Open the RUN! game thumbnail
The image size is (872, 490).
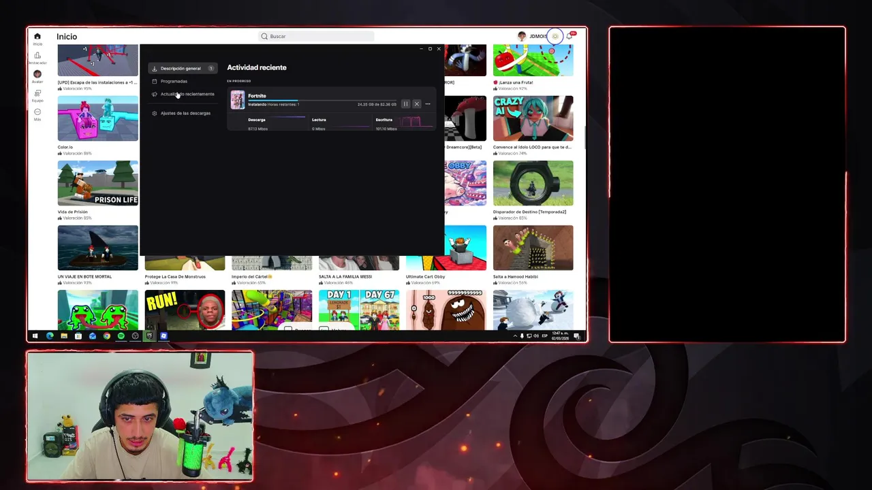tap(185, 310)
